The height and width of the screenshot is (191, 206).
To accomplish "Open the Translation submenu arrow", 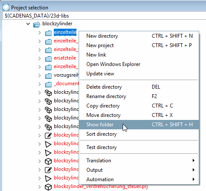I will tap(193, 160).
